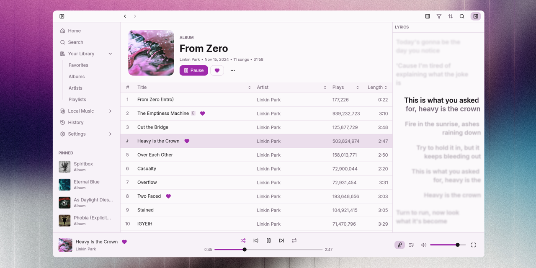This screenshot has width=536, height=268.
Task: Click Linkin Park in the player bar
Action: click(86, 249)
